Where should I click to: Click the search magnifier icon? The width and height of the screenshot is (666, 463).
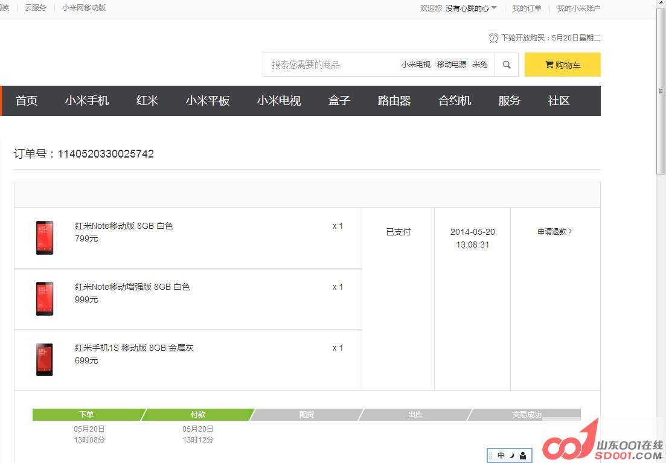(x=507, y=65)
